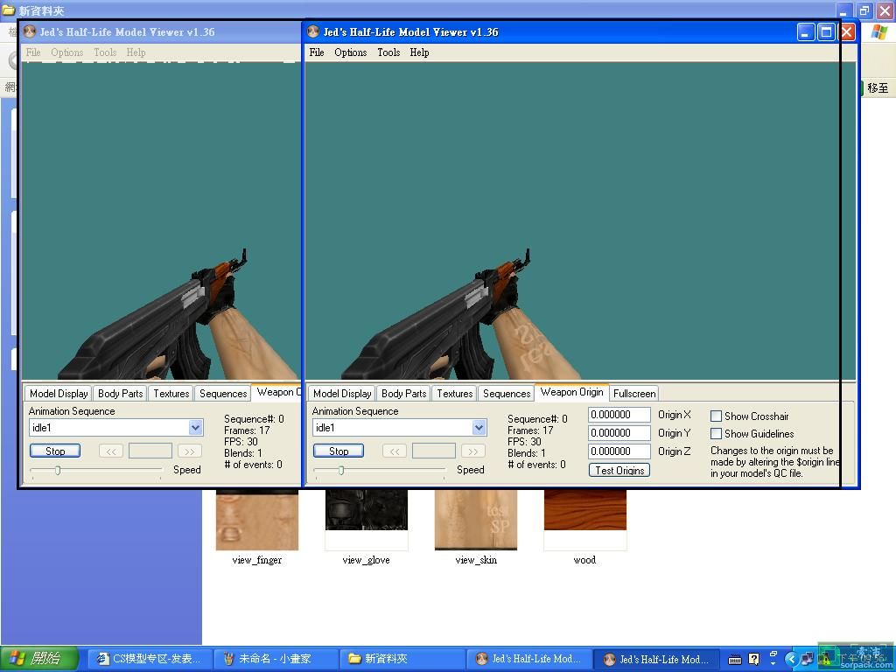Click the language bar help question-mark icon
The image size is (896, 672).
[x=754, y=660]
